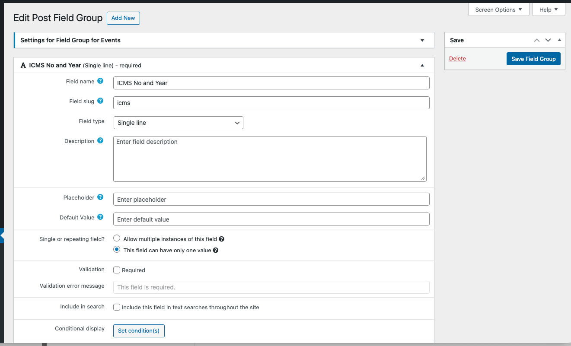Click Save Field Group button
The image size is (571, 346).
[533, 59]
